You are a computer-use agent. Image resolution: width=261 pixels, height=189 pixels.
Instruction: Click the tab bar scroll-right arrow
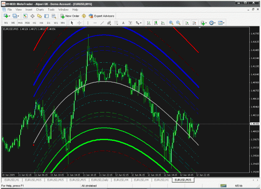click(258, 180)
